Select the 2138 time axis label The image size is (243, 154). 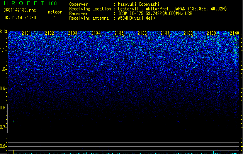click(188, 33)
